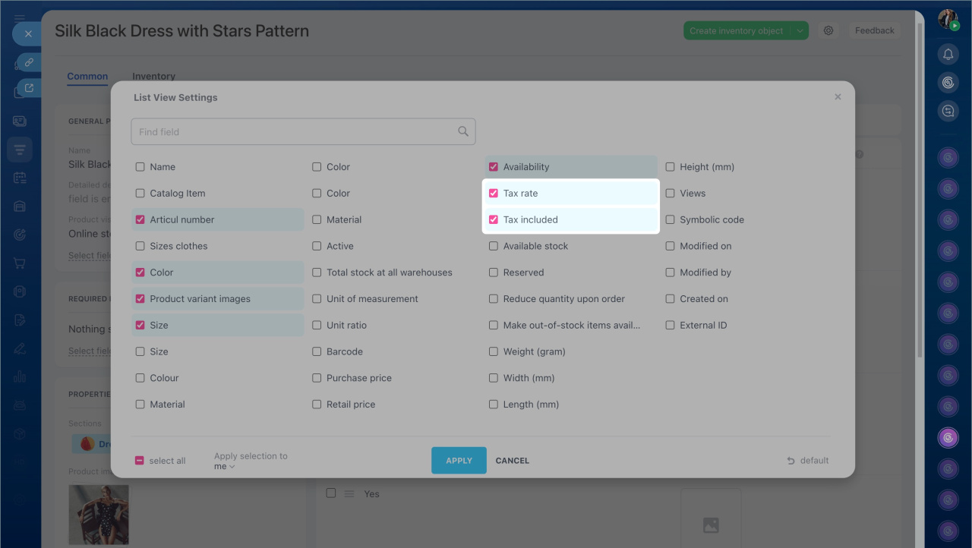This screenshot has width=972, height=548.
Task: Open the settings gear icon
Action: [x=828, y=31]
